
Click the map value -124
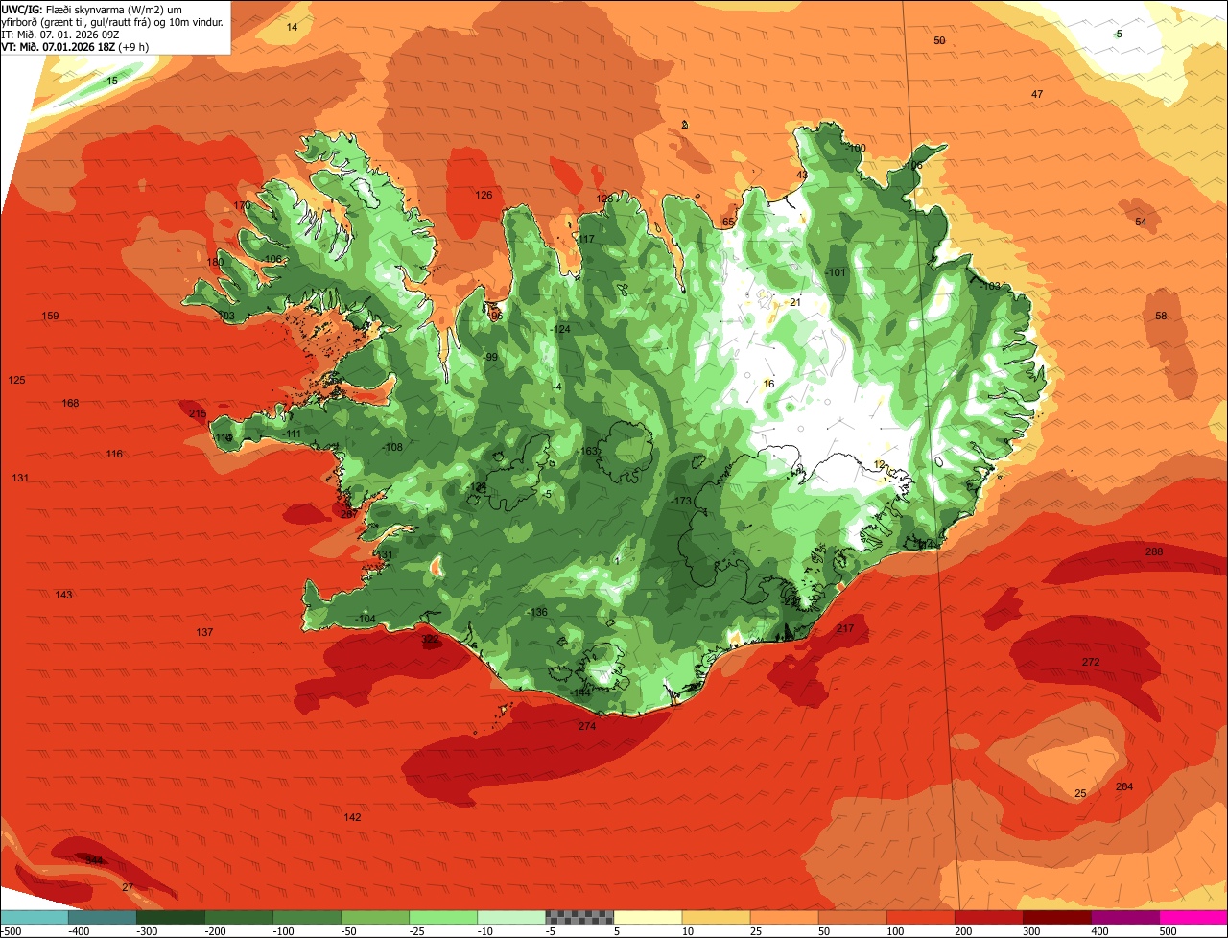(x=560, y=330)
